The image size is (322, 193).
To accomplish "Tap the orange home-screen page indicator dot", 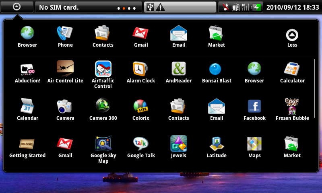I will (124, 8).
